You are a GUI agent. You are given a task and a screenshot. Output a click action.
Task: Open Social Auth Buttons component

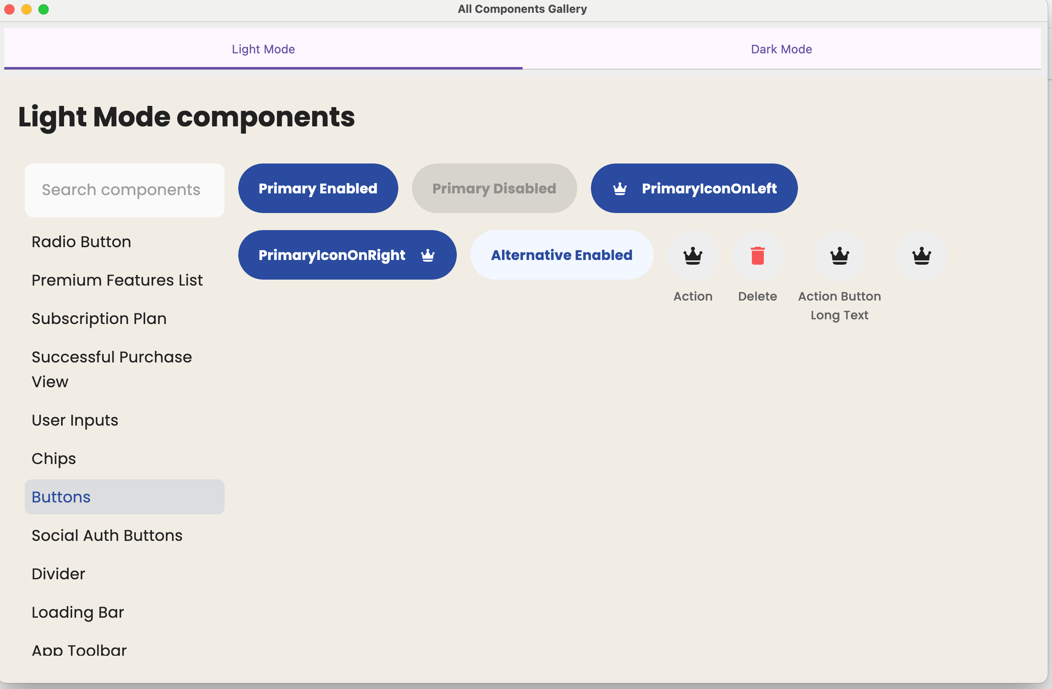(124, 535)
